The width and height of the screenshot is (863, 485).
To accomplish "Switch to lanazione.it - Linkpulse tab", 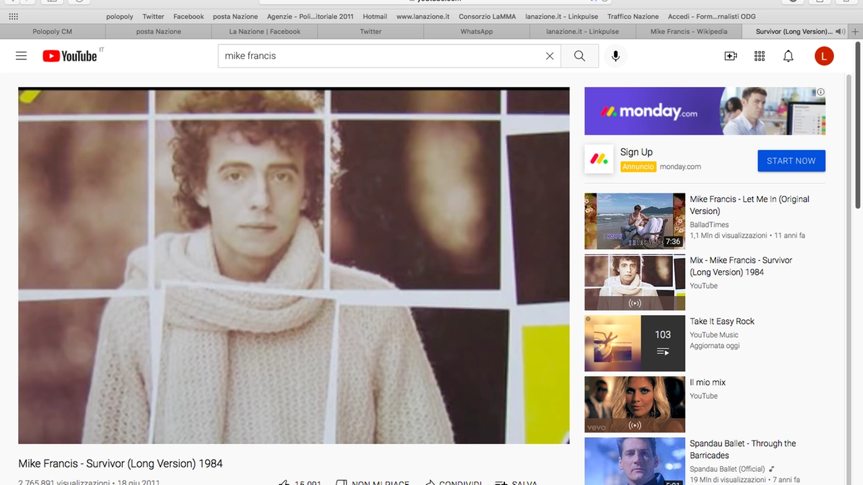I will tap(583, 32).
